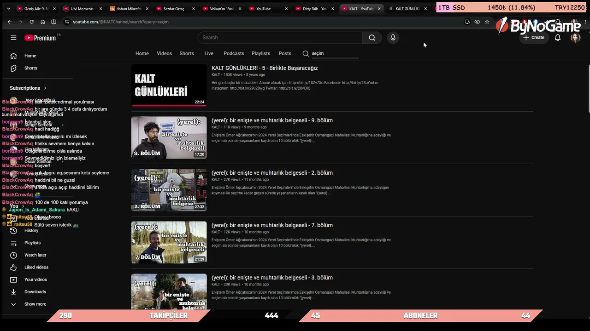Open the muhtarlık belgeseli 2. bölüm title
590x331 pixels.
272,173
